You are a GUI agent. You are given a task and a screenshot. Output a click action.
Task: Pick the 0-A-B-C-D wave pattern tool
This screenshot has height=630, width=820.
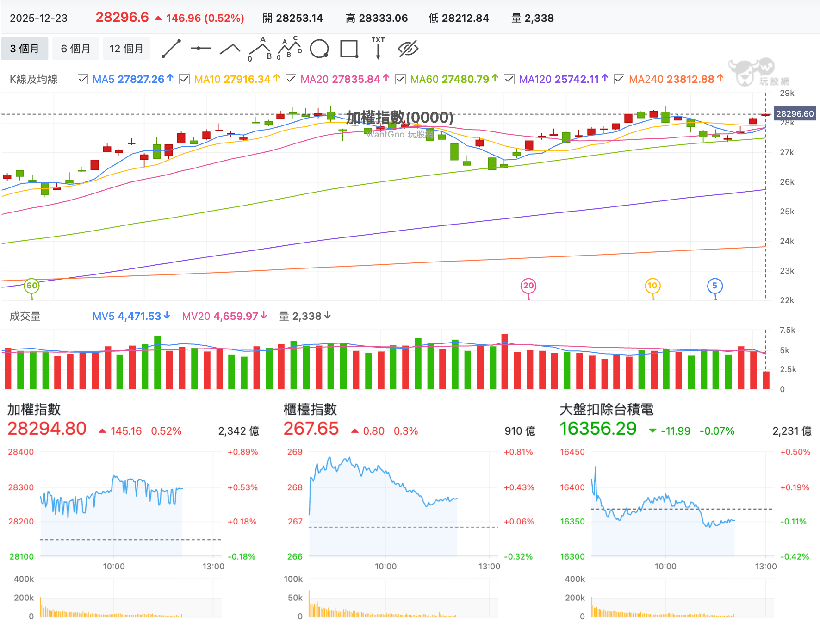point(289,48)
